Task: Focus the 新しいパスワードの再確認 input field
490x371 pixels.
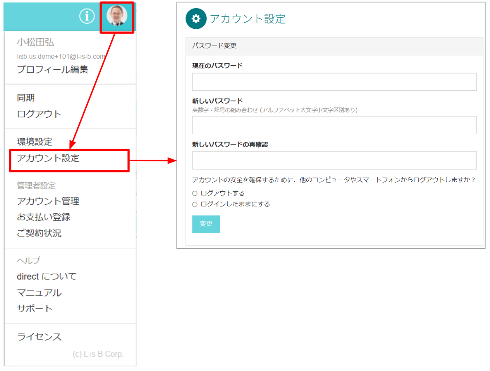Action: click(334, 160)
